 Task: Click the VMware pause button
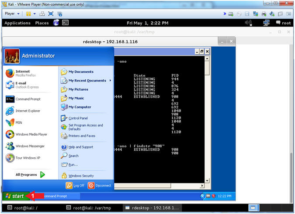pyautogui.click(x=28, y=14)
